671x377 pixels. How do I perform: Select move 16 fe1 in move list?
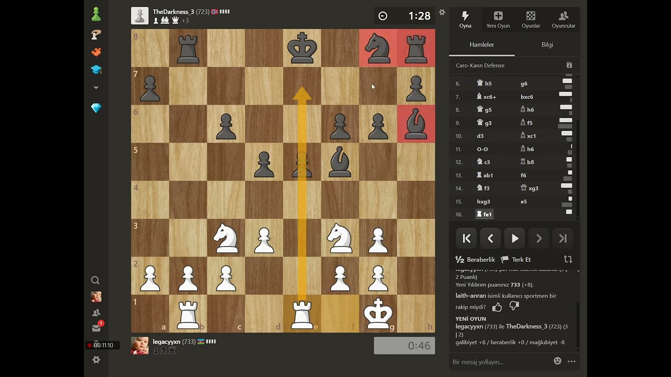484,214
